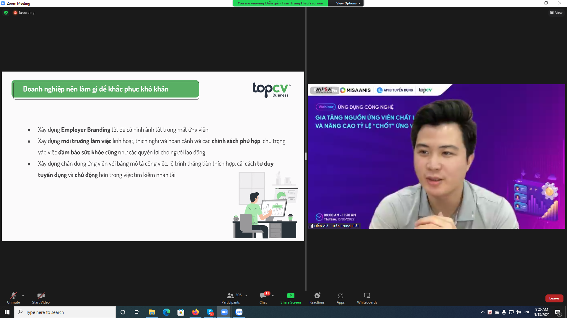Start Video camera toggle
The width and height of the screenshot is (567, 318).
tap(41, 296)
